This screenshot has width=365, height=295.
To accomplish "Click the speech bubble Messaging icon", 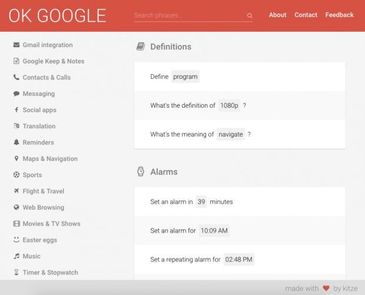I will pyautogui.click(x=16, y=94).
